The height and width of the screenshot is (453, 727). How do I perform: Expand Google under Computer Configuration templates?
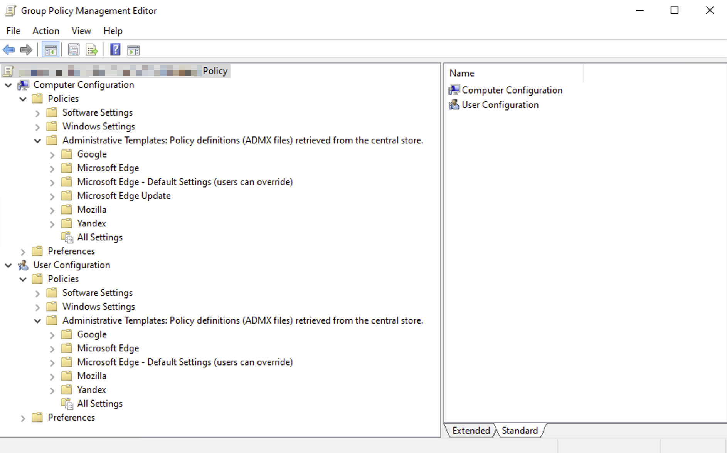pyautogui.click(x=52, y=155)
